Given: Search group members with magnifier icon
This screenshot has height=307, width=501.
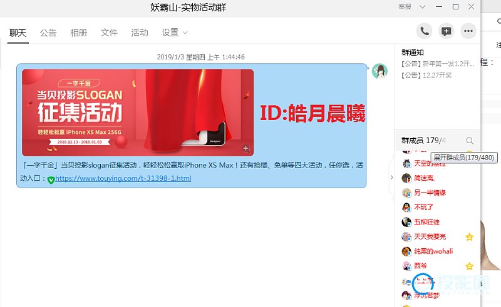Looking at the screenshot, I should click(x=470, y=141).
